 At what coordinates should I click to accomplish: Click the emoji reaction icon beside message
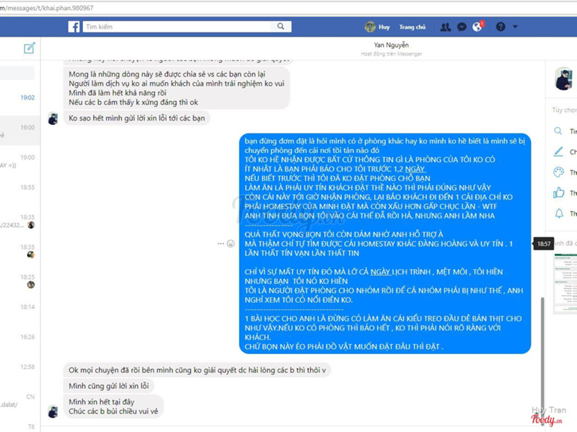[231, 244]
